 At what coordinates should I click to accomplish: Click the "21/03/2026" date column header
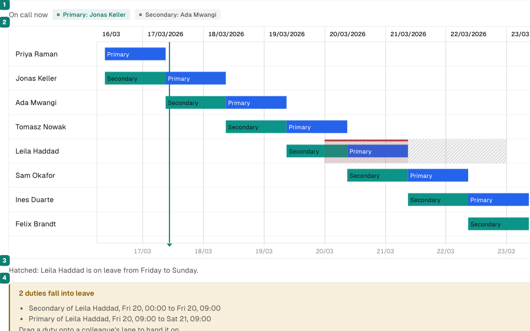[408, 34]
